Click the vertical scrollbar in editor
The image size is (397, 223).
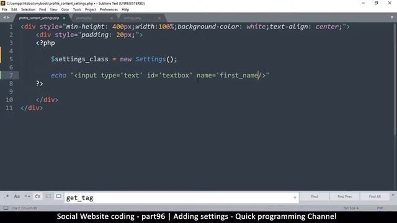395,80
